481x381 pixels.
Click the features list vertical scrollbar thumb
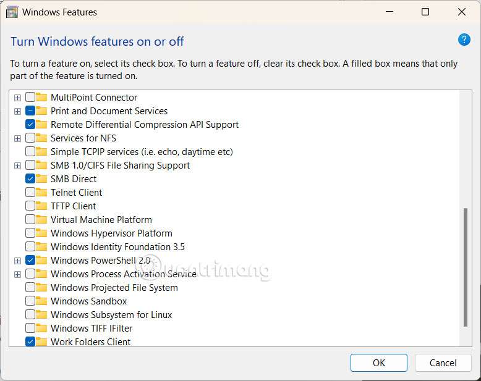tap(466, 267)
